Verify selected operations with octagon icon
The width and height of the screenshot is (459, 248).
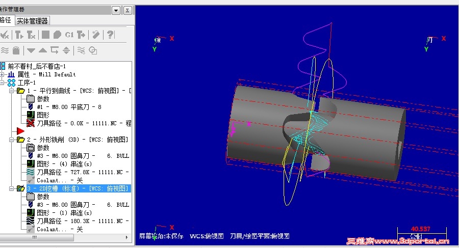coord(57,35)
